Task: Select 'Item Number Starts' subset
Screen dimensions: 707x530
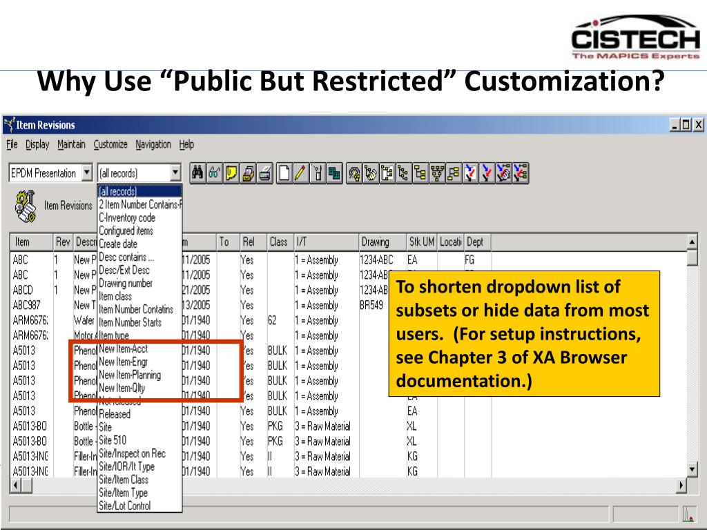Action: 139,322
